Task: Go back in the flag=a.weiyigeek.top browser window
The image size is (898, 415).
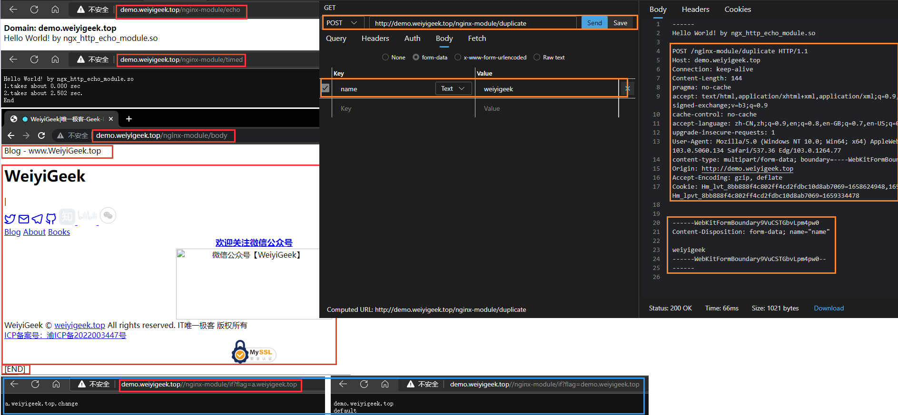Action: pos(14,384)
